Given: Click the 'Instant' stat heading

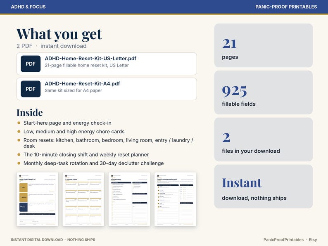Looking at the screenshot, I should [242, 183].
